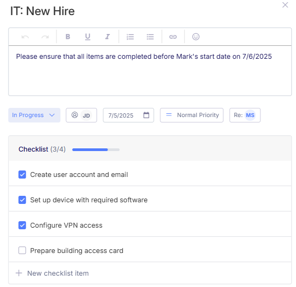Toggle bold formatting in editor
Image resolution: width=296 pixels, height=287 pixels.
(68, 37)
